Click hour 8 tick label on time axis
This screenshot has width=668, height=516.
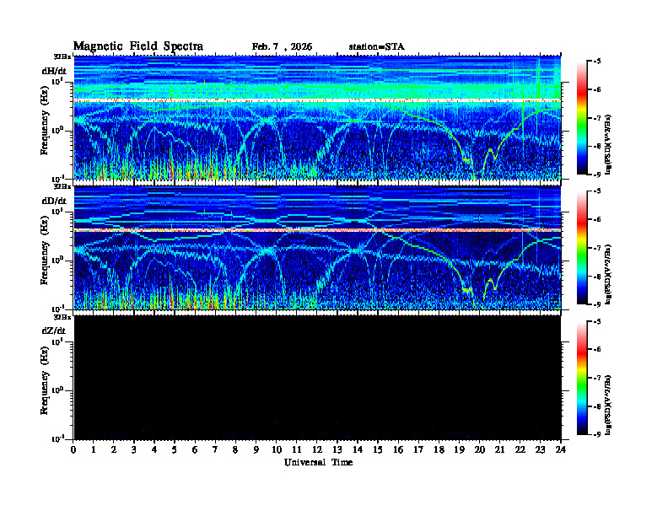pyautogui.click(x=235, y=450)
